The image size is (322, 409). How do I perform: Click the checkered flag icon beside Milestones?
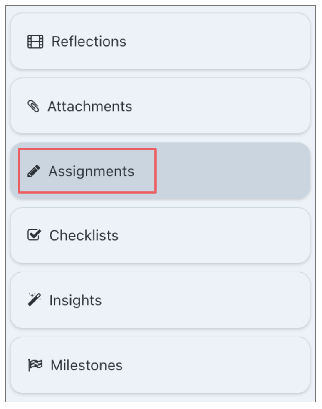point(34,365)
